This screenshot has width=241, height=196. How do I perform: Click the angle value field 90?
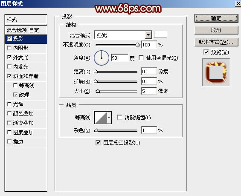click(119, 58)
